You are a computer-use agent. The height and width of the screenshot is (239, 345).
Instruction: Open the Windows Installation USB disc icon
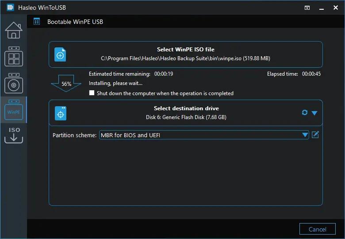pyautogui.click(x=14, y=83)
